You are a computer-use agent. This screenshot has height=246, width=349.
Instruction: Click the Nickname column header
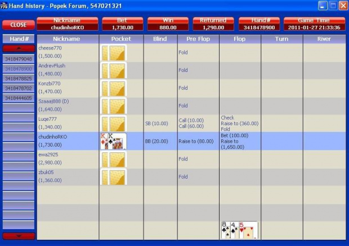68,39
